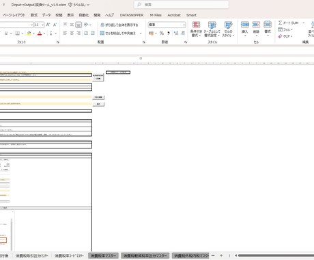The width and height of the screenshot is (314, 260).
Task: Increase font size with the larger A icon
Action: [x=48, y=25]
